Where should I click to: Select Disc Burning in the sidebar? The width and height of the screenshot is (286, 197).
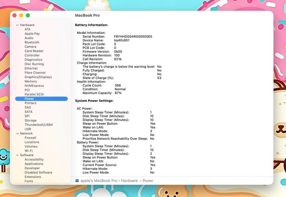click(34, 64)
